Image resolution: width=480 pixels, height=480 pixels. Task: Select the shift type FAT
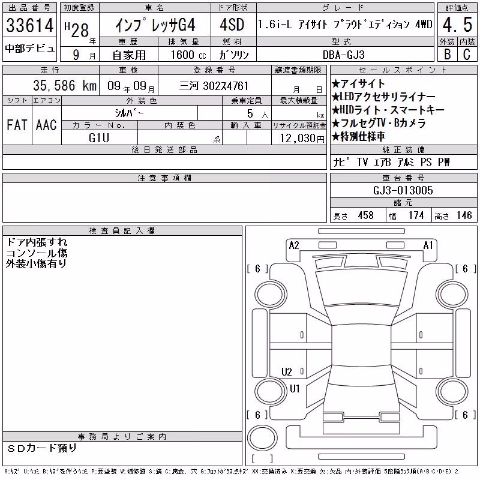[x=17, y=125]
